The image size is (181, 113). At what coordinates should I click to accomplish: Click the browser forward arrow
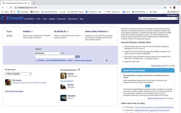[x=7, y=8]
